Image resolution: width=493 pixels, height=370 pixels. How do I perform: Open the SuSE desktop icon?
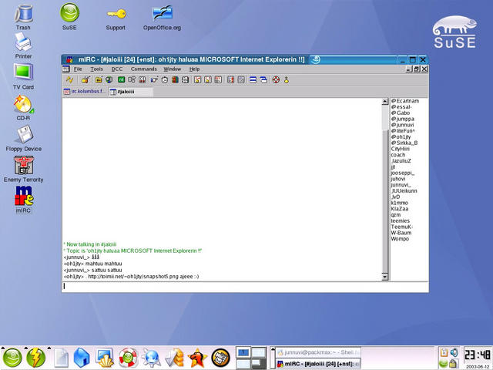pos(69,17)
